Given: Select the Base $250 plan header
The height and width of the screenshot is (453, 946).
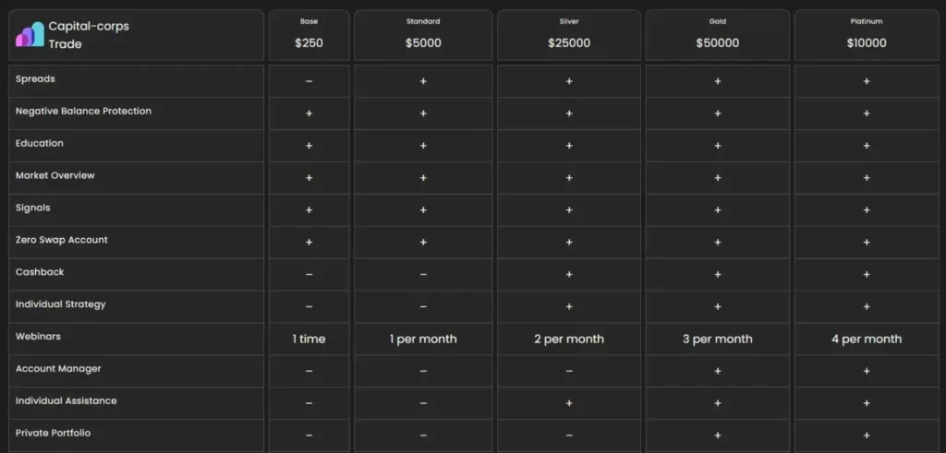Looking at the screenshot, I should point(309,35).
